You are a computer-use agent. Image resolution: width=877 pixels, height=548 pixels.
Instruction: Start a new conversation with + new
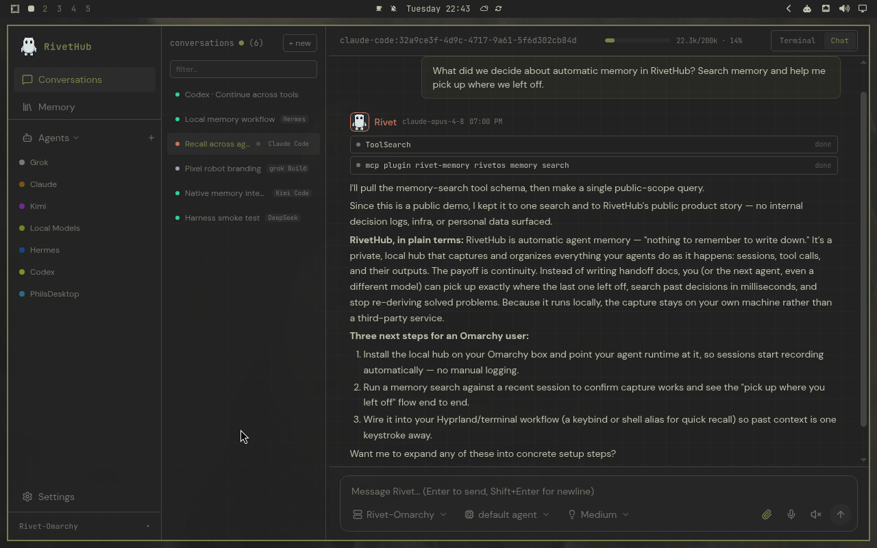300,43
